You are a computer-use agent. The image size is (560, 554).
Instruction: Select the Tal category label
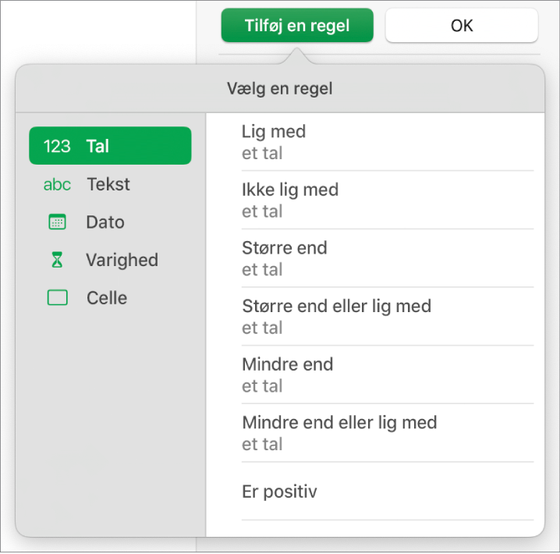[x=98, y=146]
